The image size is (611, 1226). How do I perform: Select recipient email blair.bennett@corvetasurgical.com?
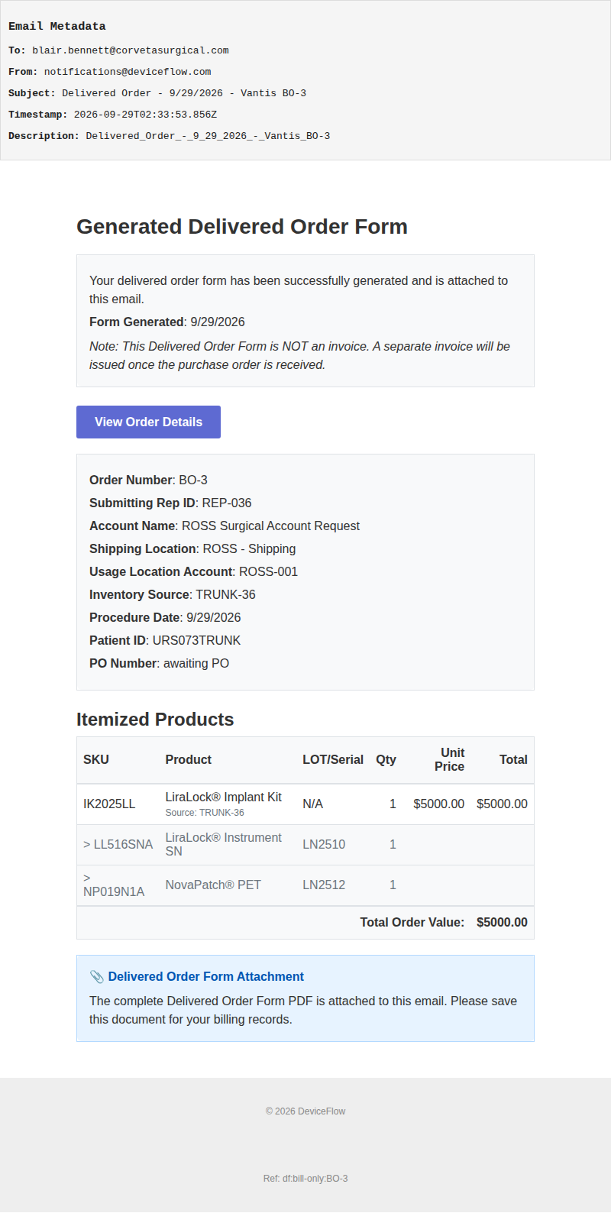(x=131, y=50)
